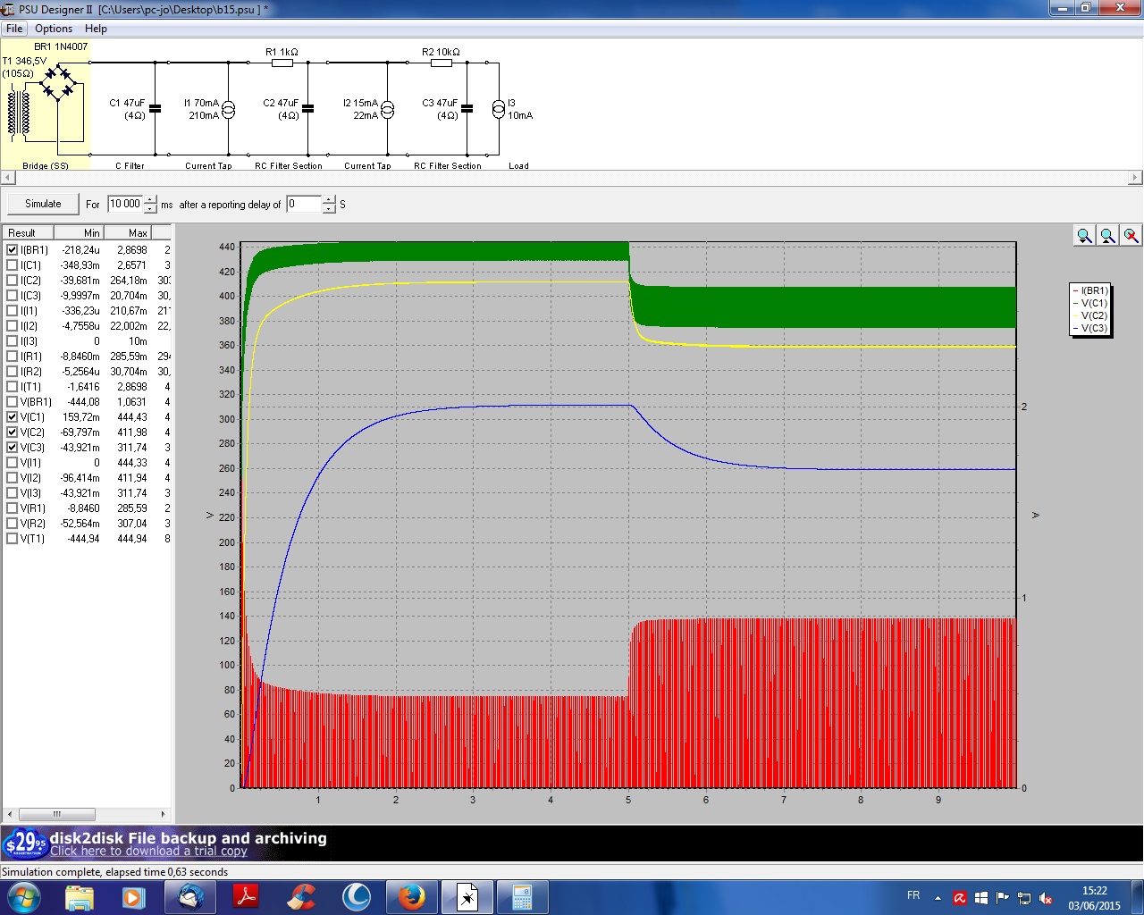Open Firefox from the taskbar
The width and height of the screenshot is (1144, 915).
tap(411, 896)
